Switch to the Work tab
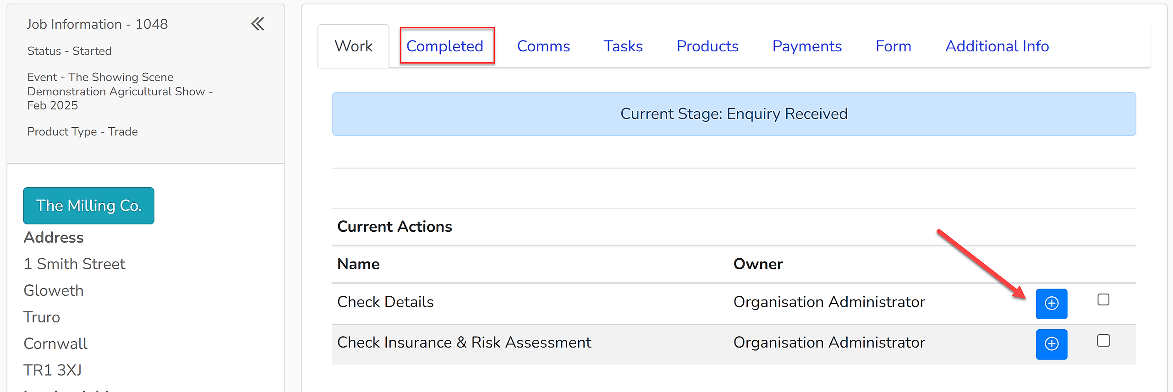The height and width of the screenshot is (392, 1173). 353,46
